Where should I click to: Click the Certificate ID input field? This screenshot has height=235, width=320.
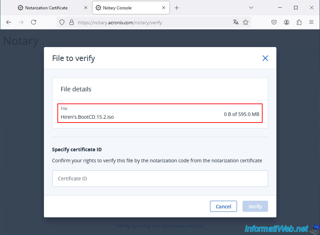tap(160, 179)
